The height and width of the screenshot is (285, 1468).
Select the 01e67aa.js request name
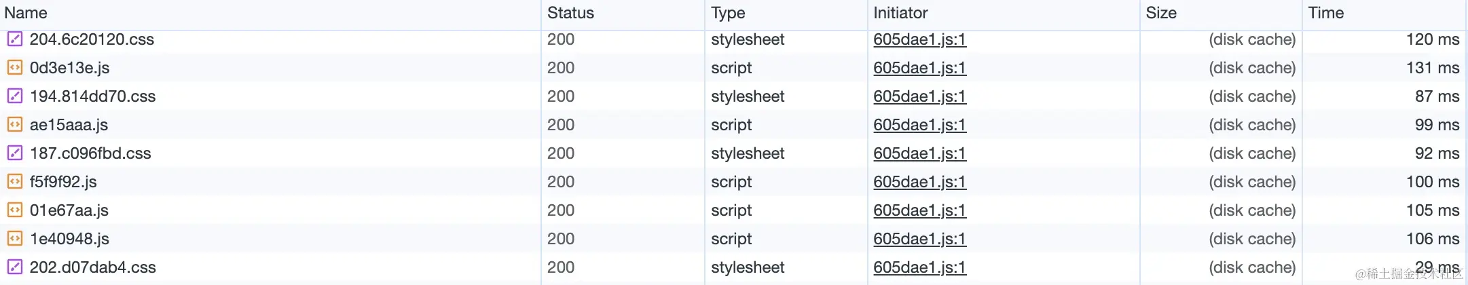pyautogui.click(x=69, y=210)
